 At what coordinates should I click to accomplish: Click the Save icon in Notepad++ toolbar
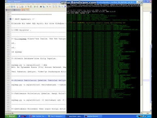pyautogui.click(x=11, y=7)
